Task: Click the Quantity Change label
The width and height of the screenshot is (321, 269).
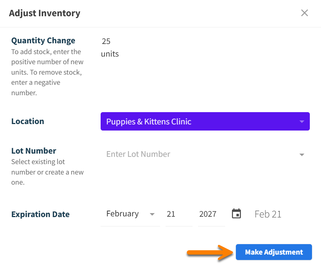Action: coord(43,41)
